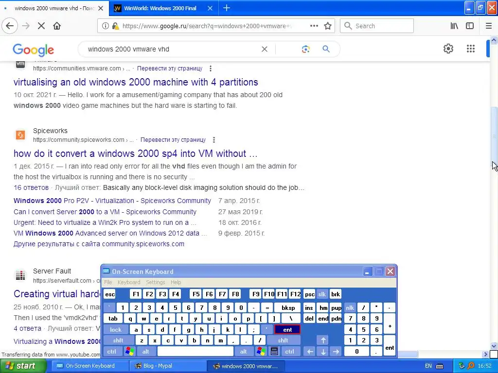The image size is (498, 373).
Task: Open options dots beside Spiceworks result
Action: 214,140
